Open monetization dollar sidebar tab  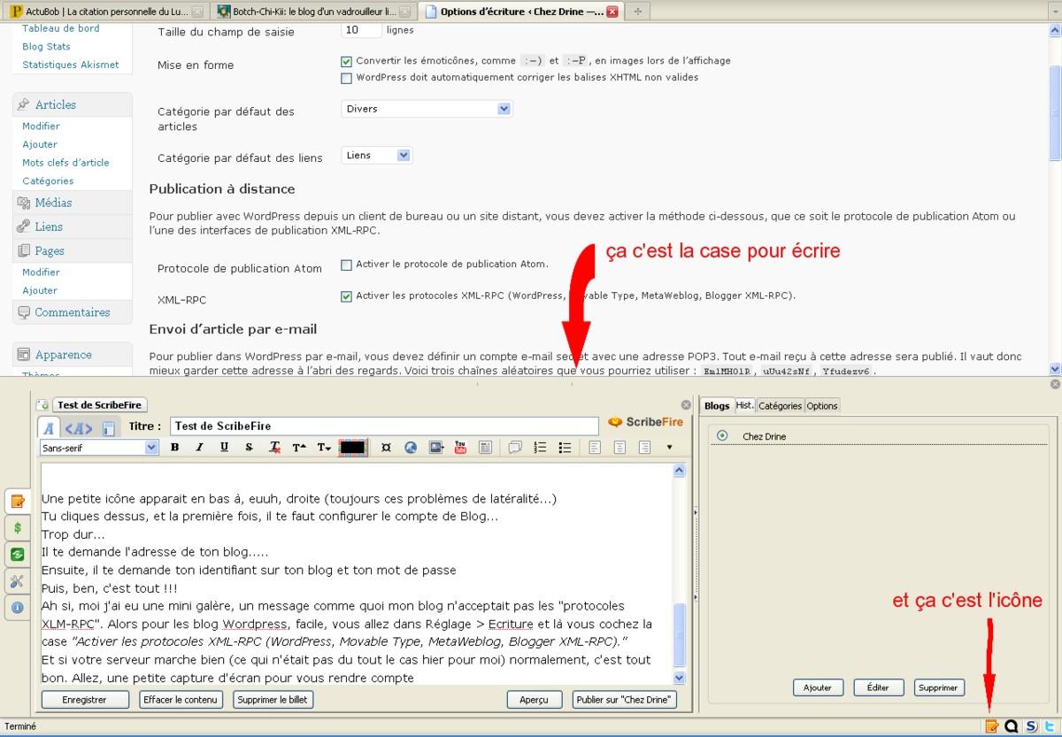17,528
